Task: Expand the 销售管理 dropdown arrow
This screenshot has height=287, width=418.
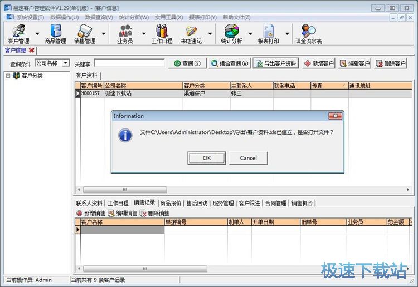Action: pos(104,34)
